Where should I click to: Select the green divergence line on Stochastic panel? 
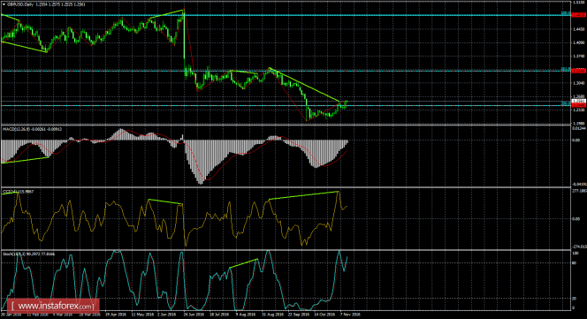pyautogui.click(x=243, y=263)
